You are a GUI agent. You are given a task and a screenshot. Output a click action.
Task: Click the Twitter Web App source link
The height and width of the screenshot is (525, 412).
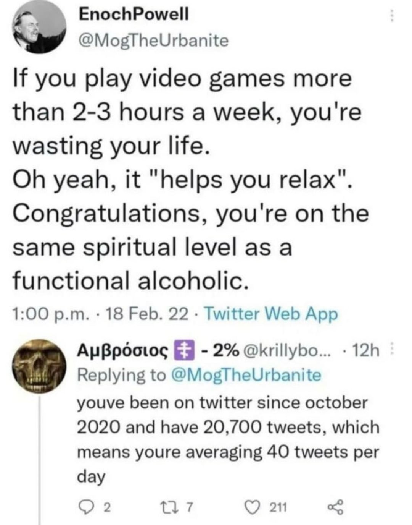click(x=270, y=314)
